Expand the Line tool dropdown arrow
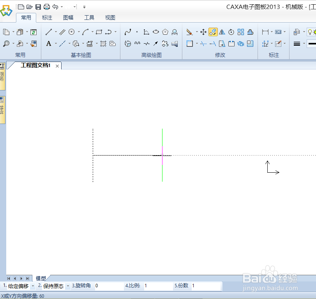 pos(56,32)
